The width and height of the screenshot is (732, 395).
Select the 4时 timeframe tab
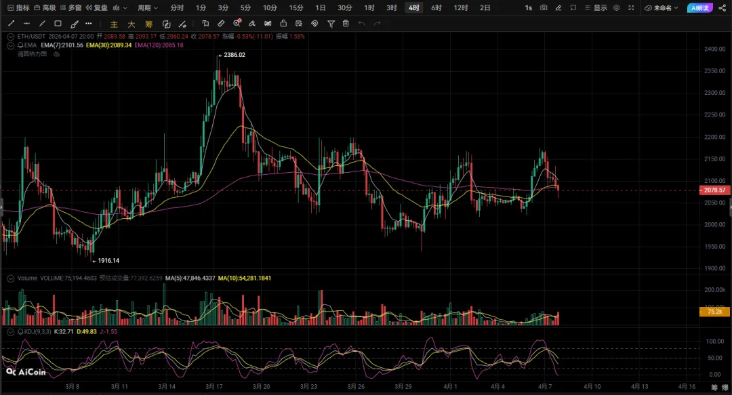(x=413, y=8)
